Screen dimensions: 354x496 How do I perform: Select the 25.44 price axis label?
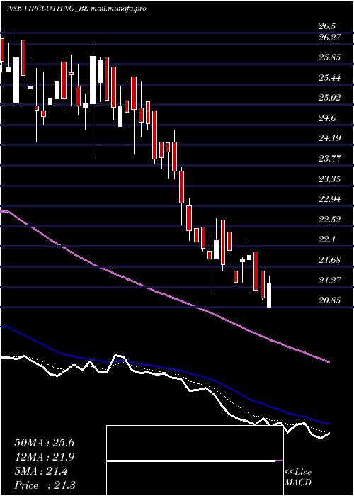coord(330,78)
